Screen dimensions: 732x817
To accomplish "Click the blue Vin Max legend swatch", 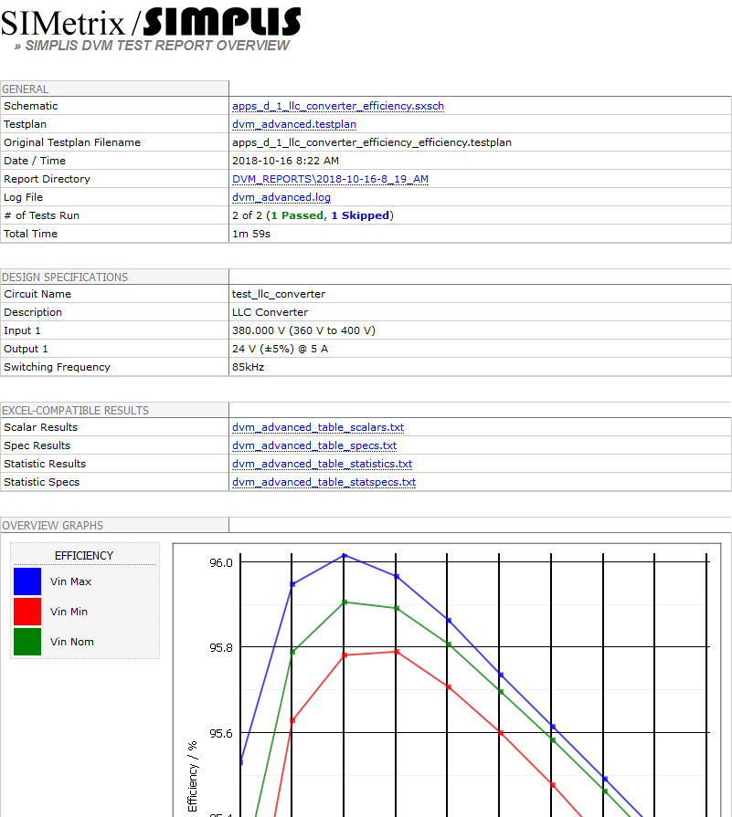I will coord(27,581).
